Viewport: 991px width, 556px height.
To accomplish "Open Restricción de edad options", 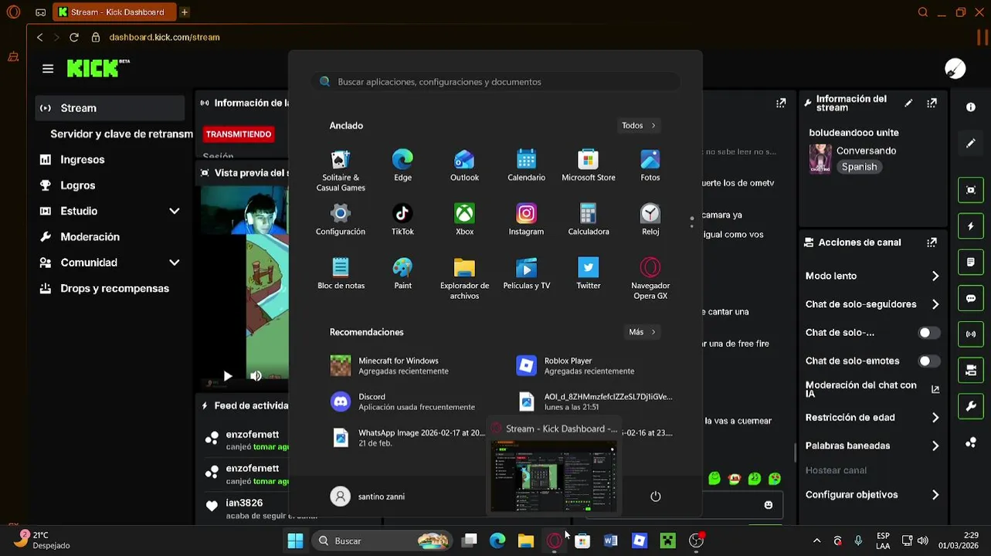I will [x=872, y=418].
